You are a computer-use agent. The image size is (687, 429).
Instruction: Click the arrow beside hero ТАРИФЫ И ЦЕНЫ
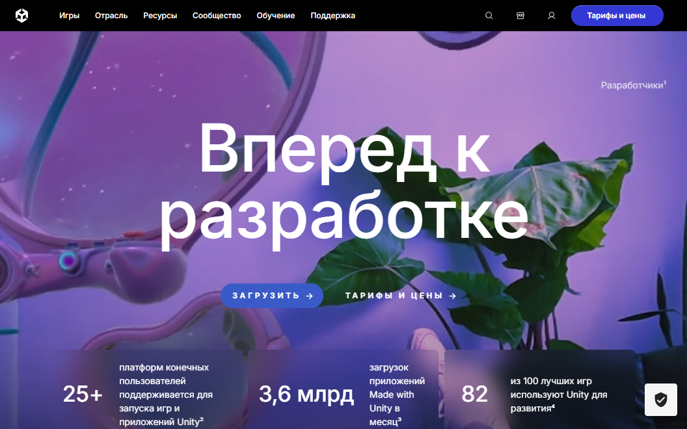(x=453, y=296)
